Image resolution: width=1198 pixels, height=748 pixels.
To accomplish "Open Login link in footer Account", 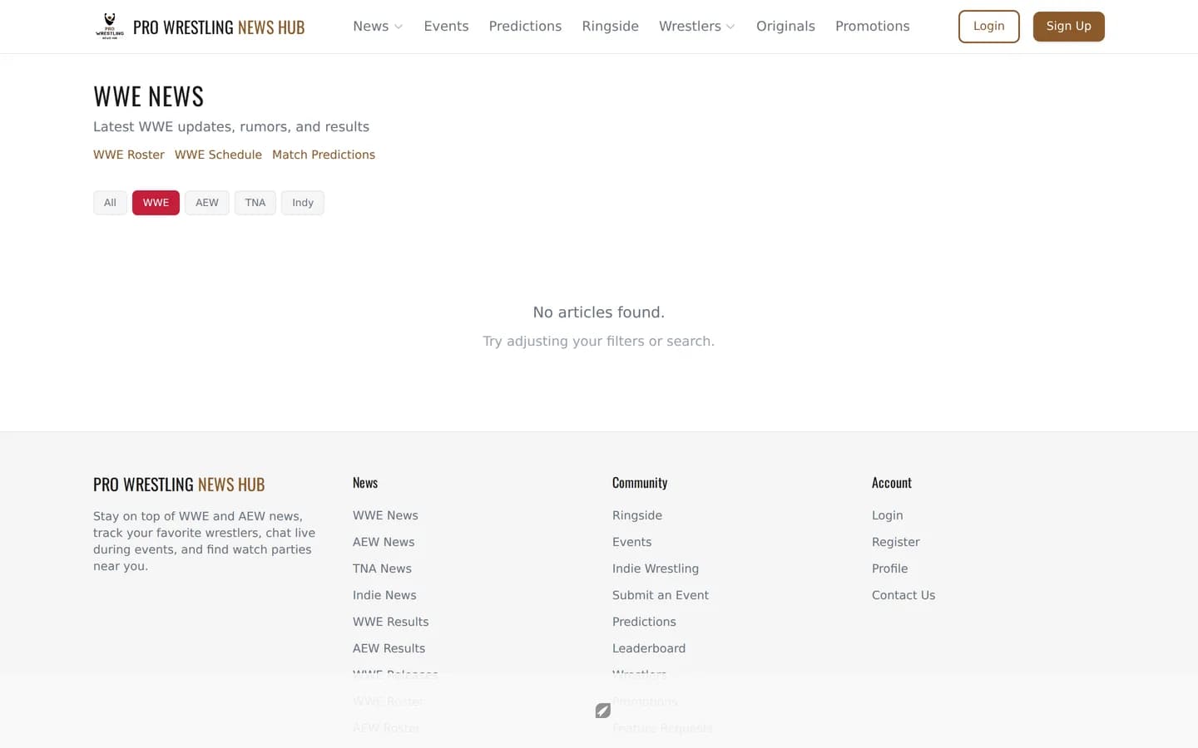I will pyautogui.click(x=888, y=515).
